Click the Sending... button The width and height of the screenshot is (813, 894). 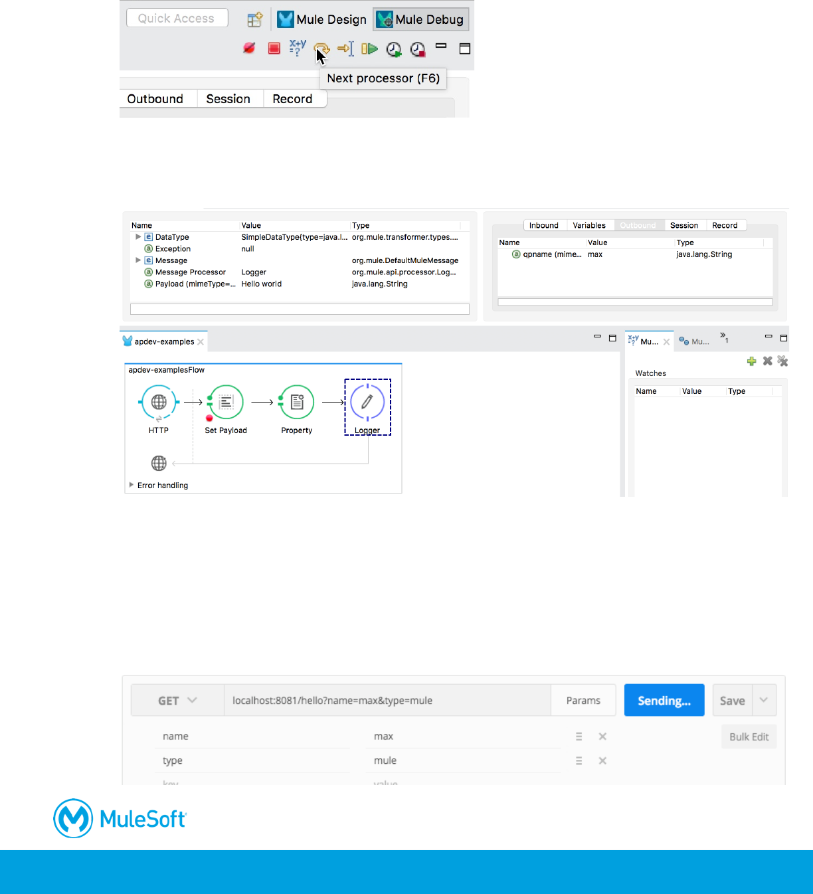click(x=664, y=701)
